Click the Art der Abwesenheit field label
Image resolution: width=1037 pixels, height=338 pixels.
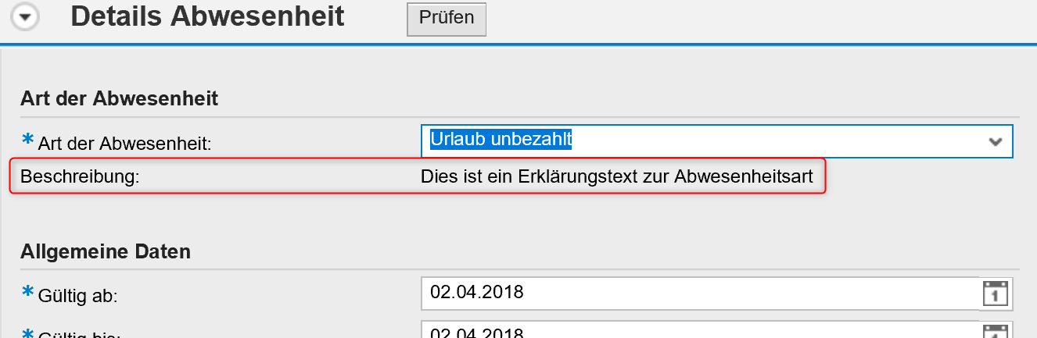[125, 143]
